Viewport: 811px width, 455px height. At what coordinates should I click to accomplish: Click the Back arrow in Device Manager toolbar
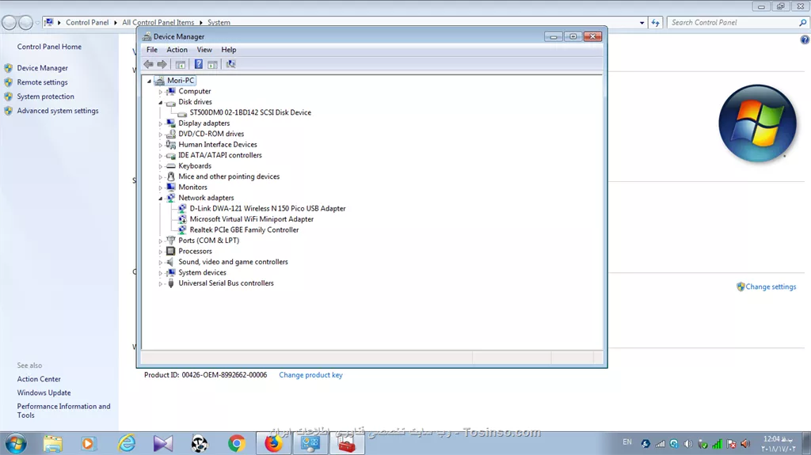click(148, 64)
